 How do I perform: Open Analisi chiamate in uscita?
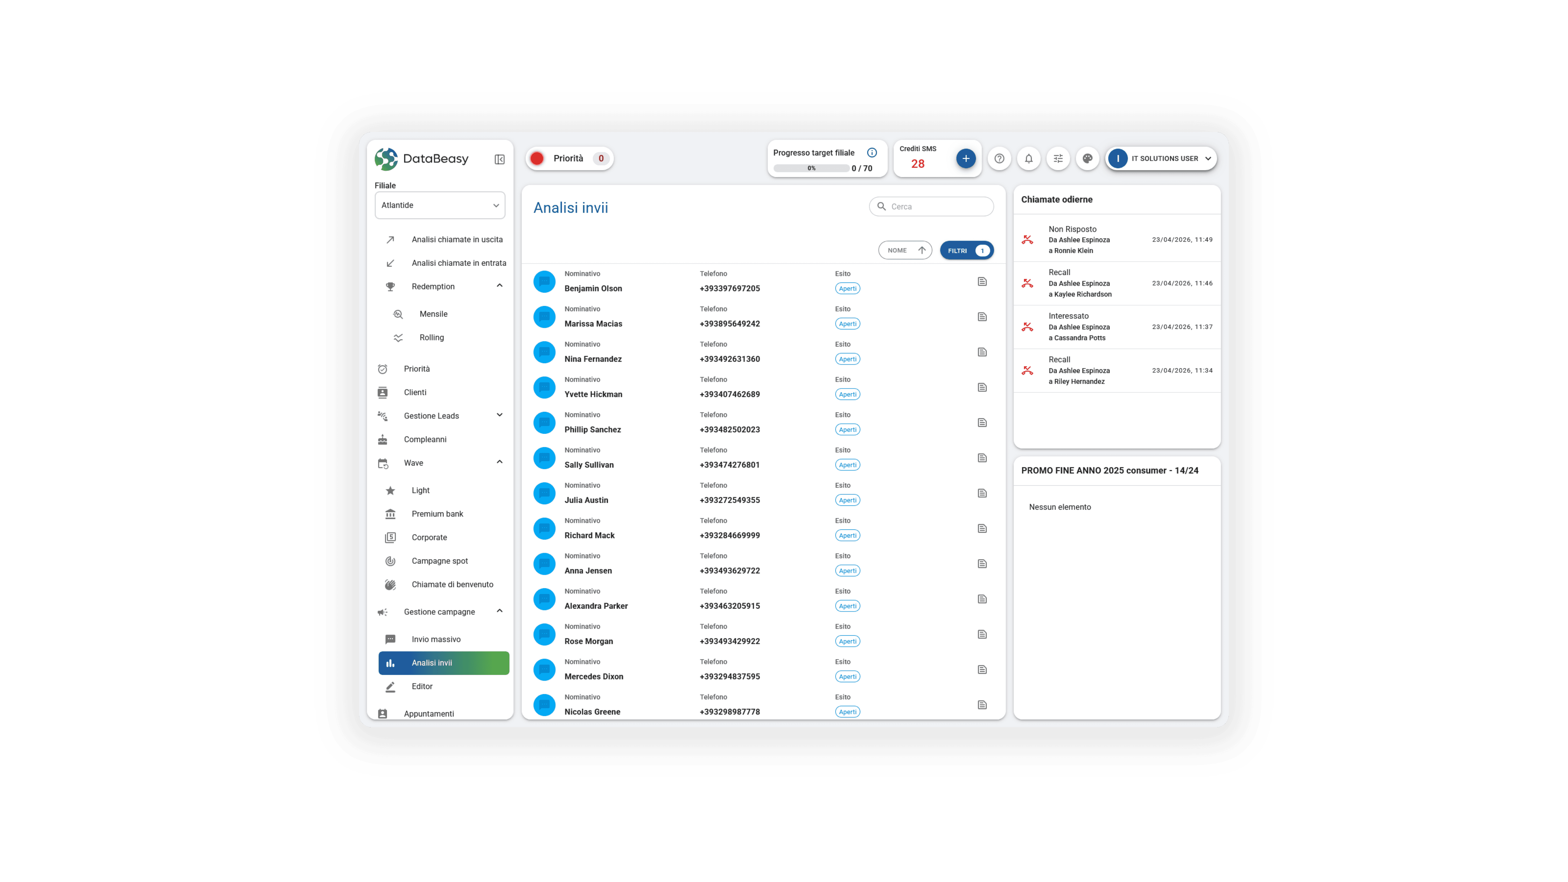point(457,239)
